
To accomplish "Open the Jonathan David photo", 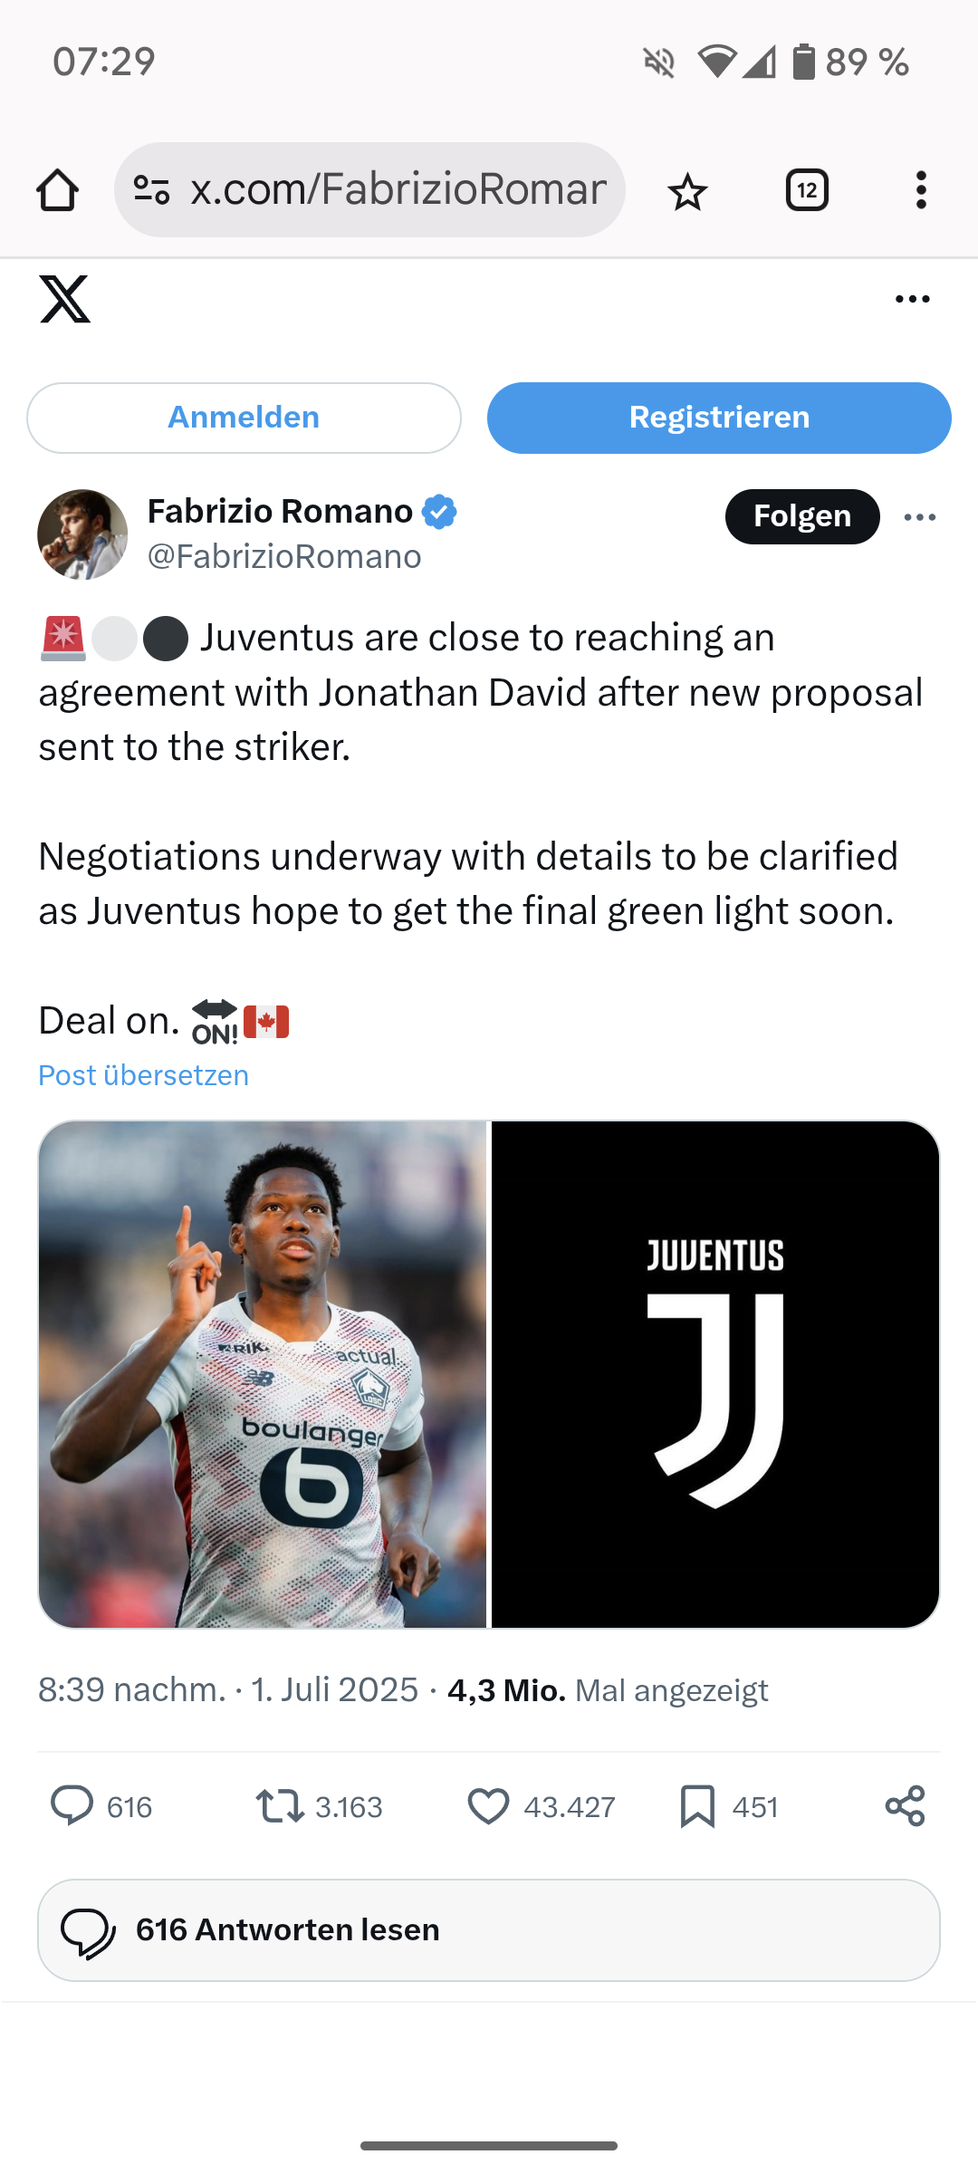I will pyautogui.click(x=263, y=1374).
